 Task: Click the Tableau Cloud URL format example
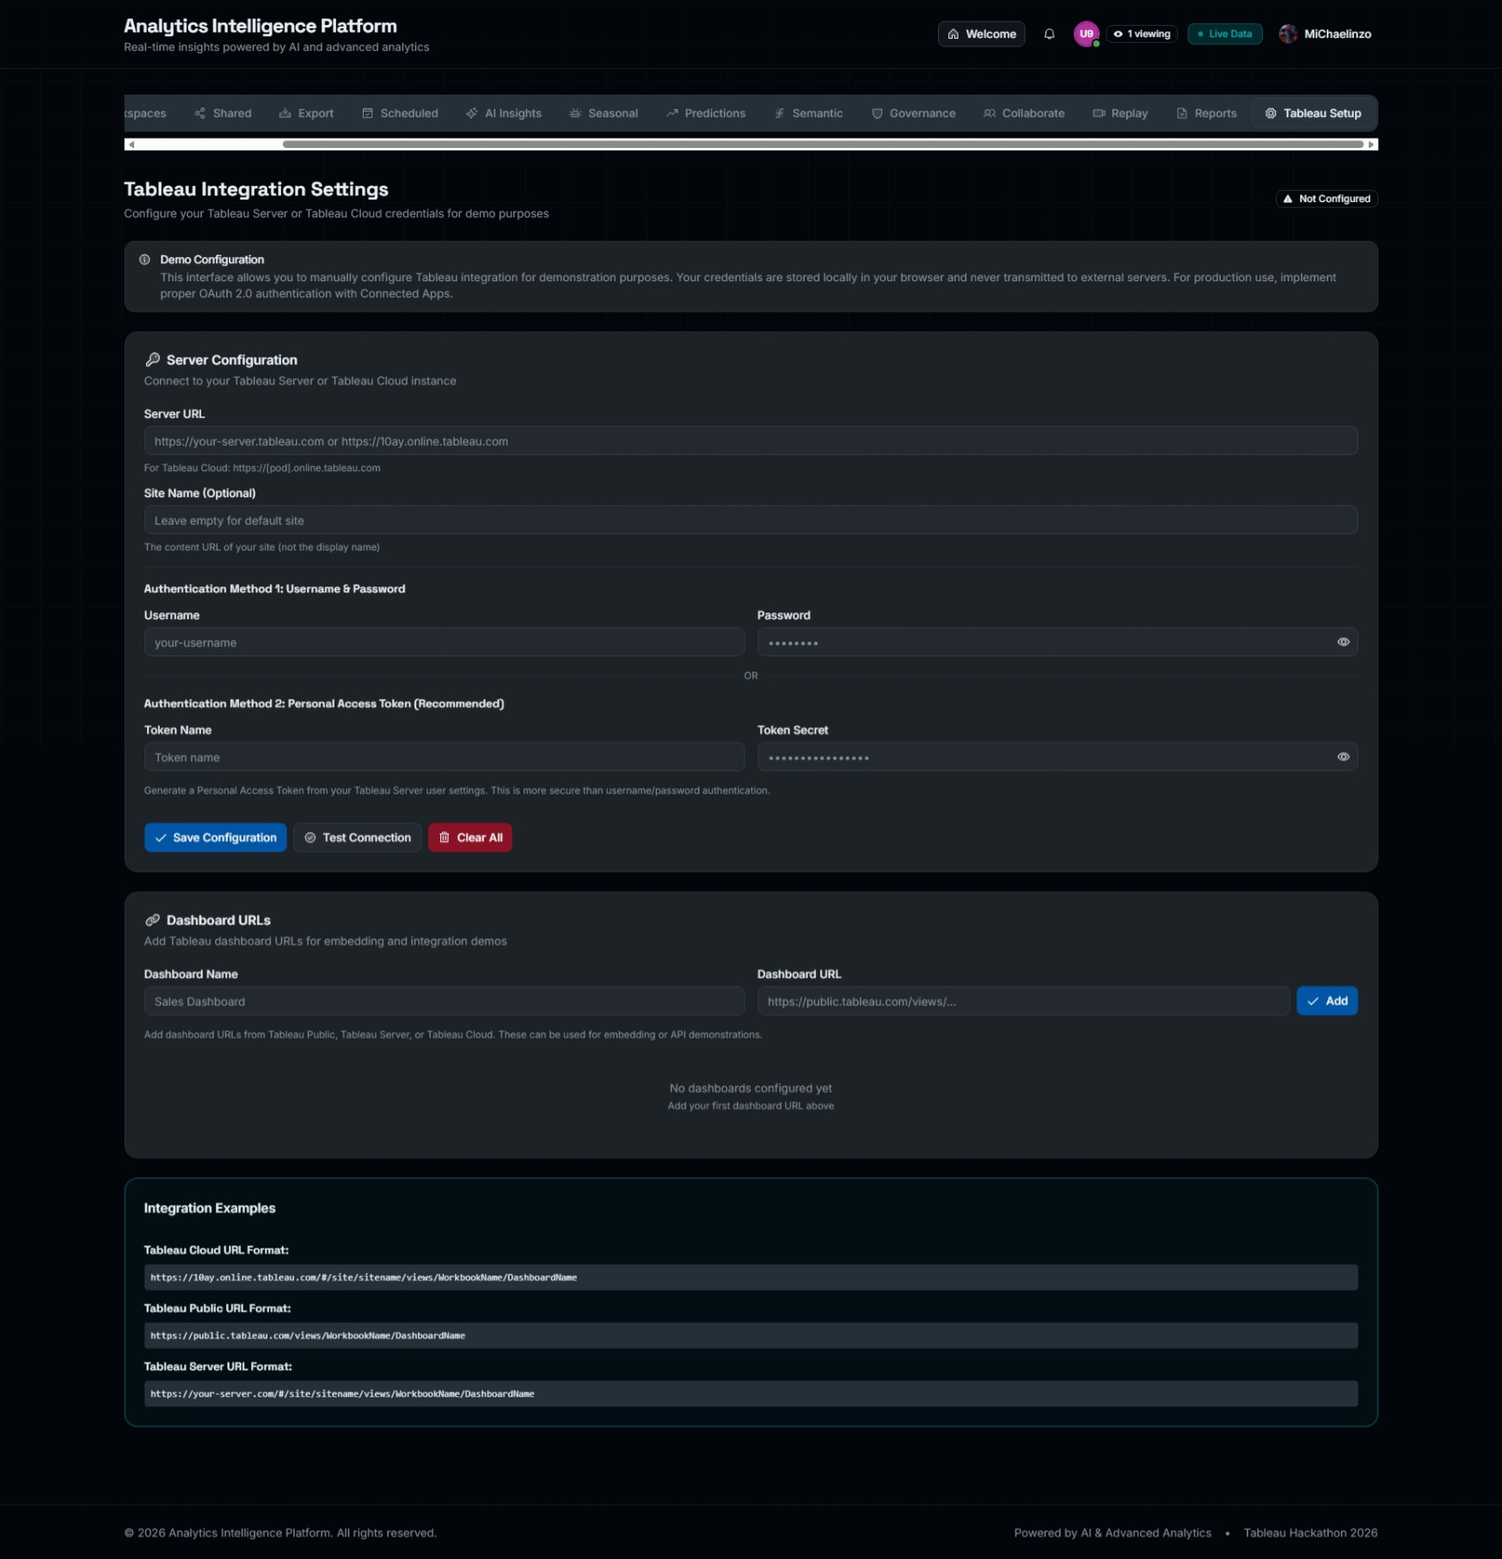click(x=751, y=1278)
